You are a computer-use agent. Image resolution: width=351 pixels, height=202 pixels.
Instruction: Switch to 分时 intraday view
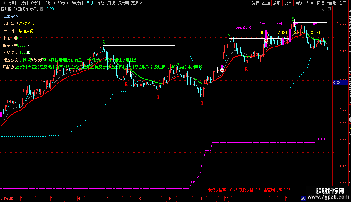(x=12, y=3)
